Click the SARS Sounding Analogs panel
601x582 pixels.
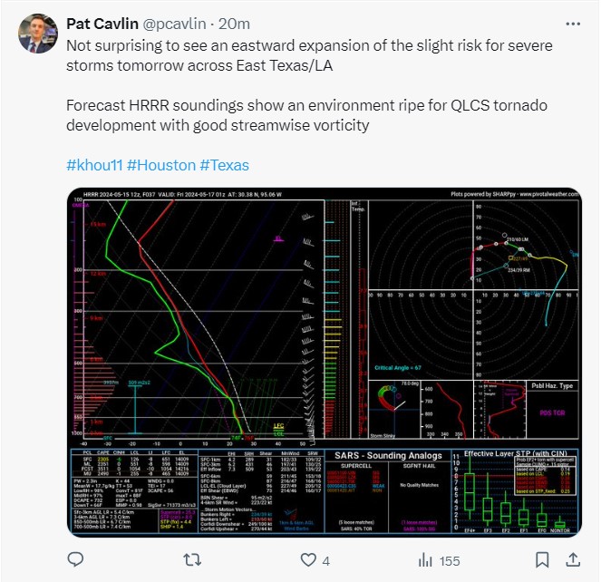387,491
